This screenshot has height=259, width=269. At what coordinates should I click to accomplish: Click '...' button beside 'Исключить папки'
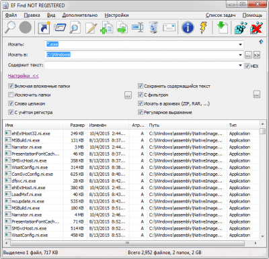128,95
